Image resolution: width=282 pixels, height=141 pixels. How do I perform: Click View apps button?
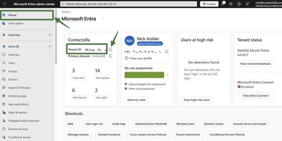pyautogui.click(x=101, y=98)
